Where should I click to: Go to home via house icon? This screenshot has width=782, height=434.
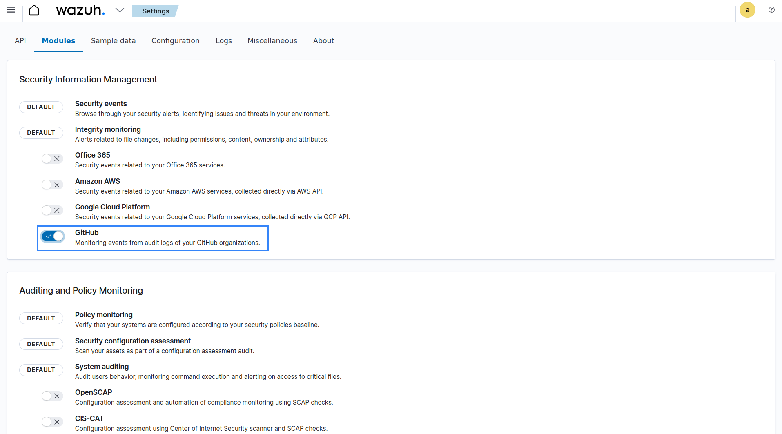[x=34, y=10]
